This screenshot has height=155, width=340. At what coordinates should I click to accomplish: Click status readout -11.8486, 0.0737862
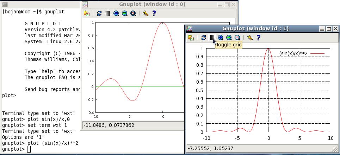[109, 125]
